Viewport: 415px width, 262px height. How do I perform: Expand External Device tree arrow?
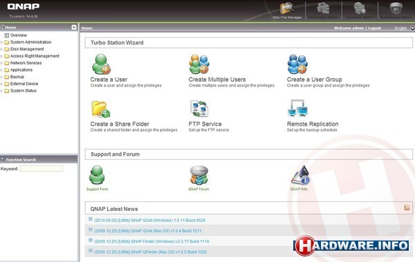pos(1,84)
